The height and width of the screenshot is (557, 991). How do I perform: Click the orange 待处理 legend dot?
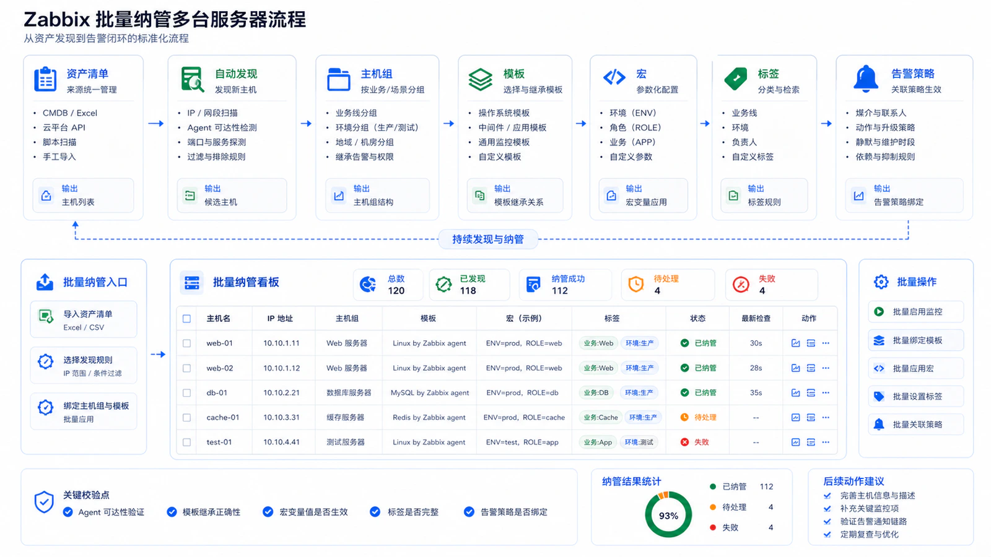(x=713, y=507)
